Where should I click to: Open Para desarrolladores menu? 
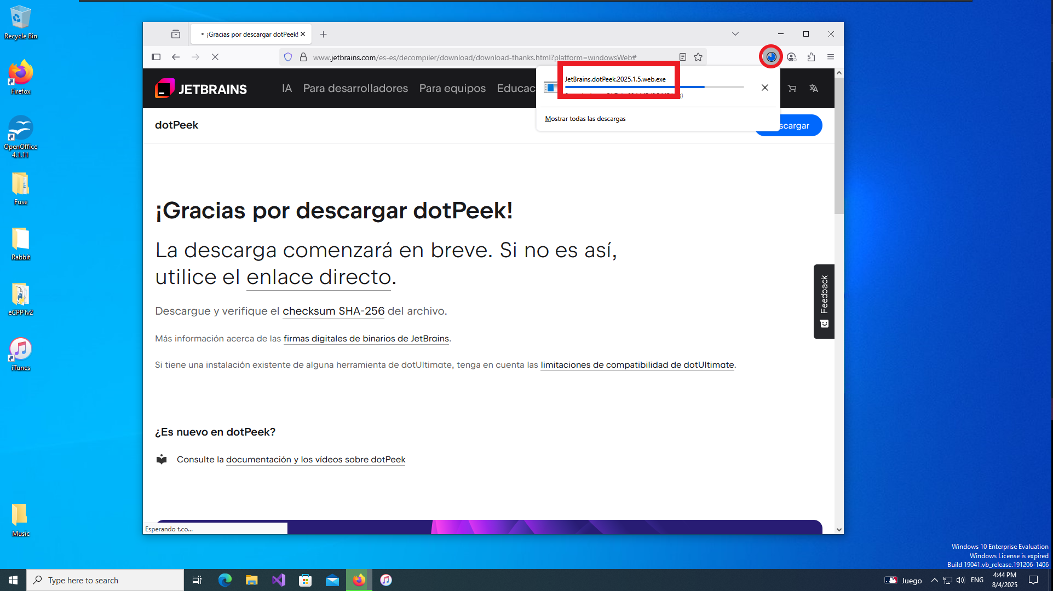(355, 88)
